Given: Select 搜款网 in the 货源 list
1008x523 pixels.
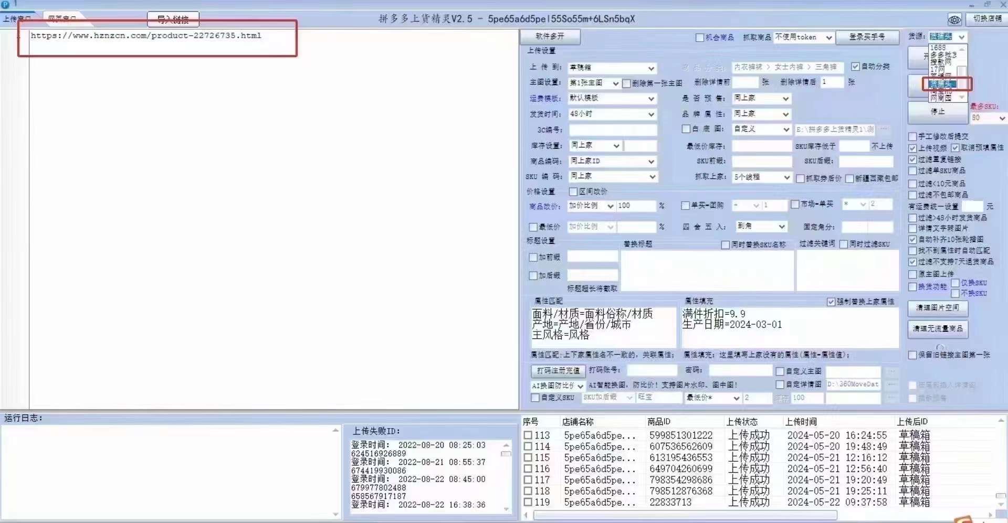Looking at the screenshot, I should coord(941,62).
